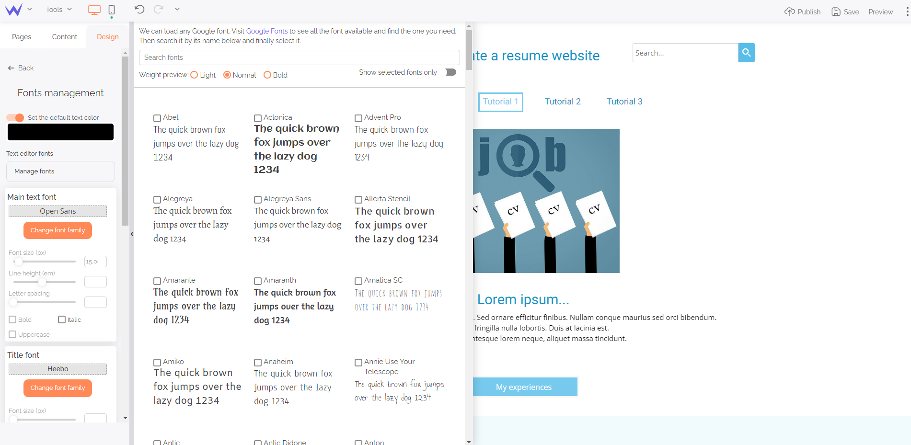Check the Amiko font checkbox

click(x=157, y=363)
